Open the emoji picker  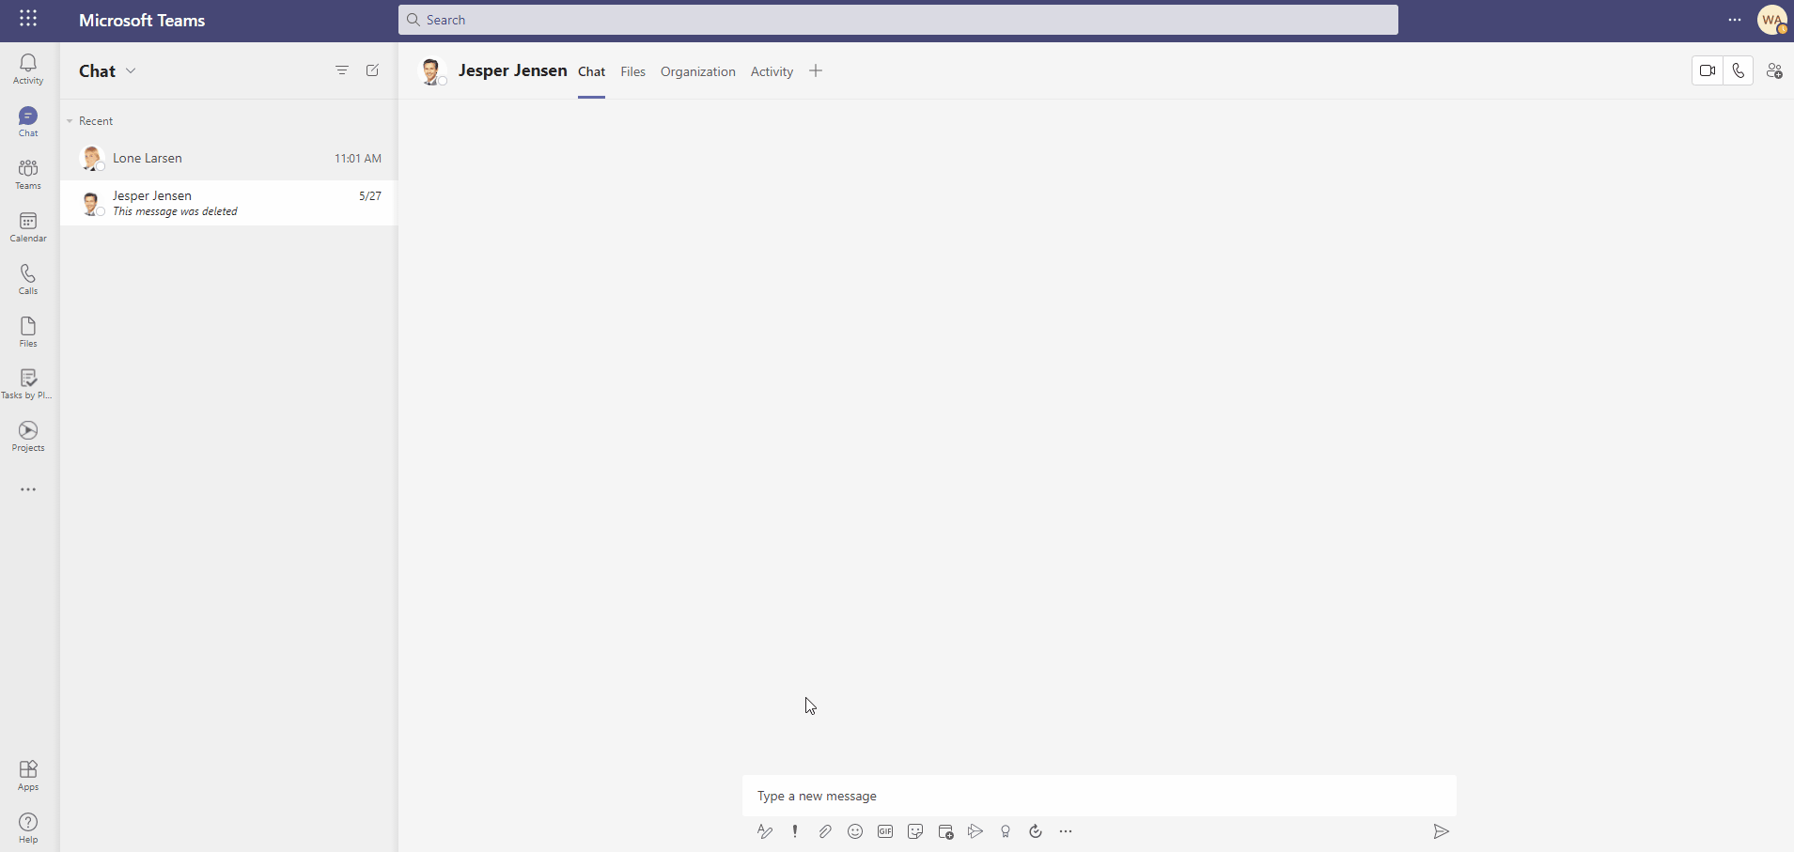855,831
